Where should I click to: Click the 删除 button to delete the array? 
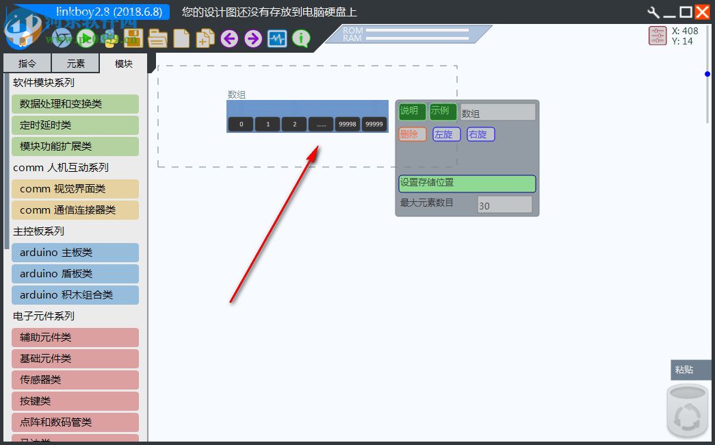point(411,134)
